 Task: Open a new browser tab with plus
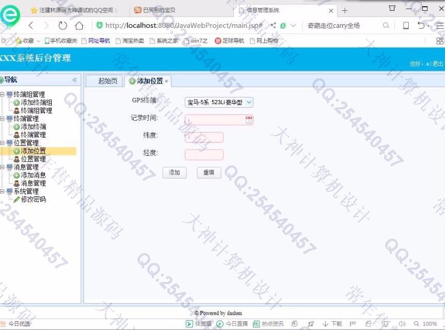(344, 11)
